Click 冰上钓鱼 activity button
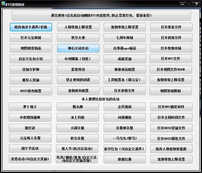This screenshot has height=173, width=202. pos(77,117)
